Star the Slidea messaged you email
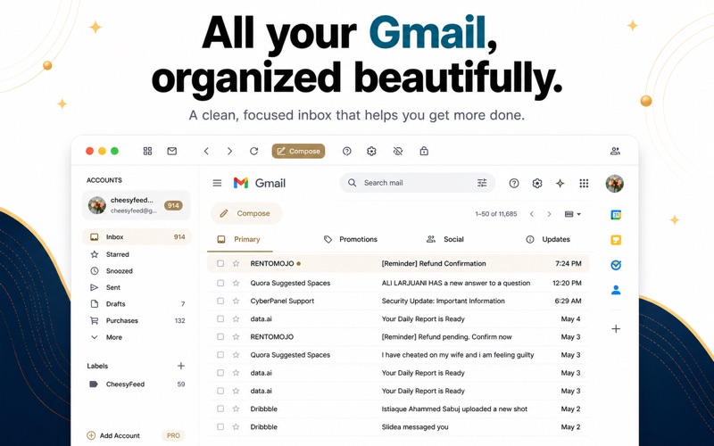 click(236, 427)
